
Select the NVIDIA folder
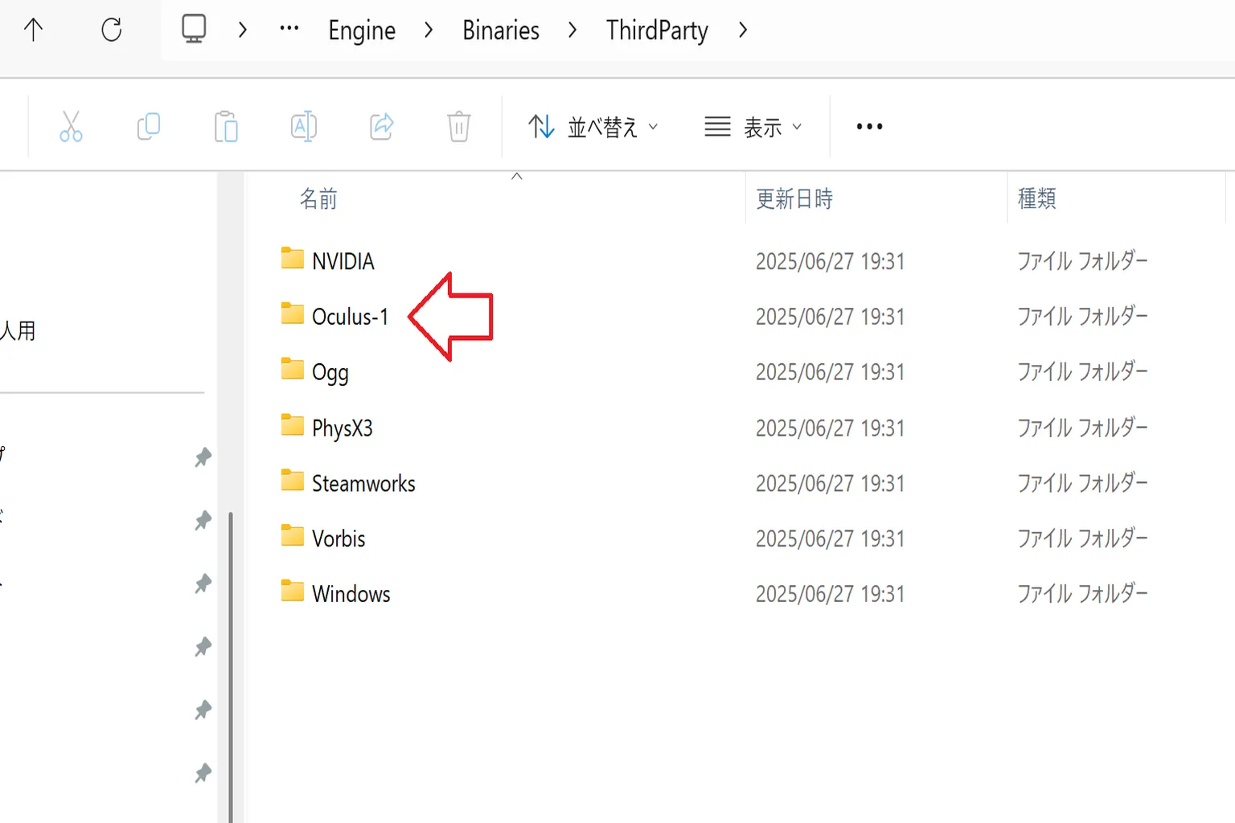point(343,261)
